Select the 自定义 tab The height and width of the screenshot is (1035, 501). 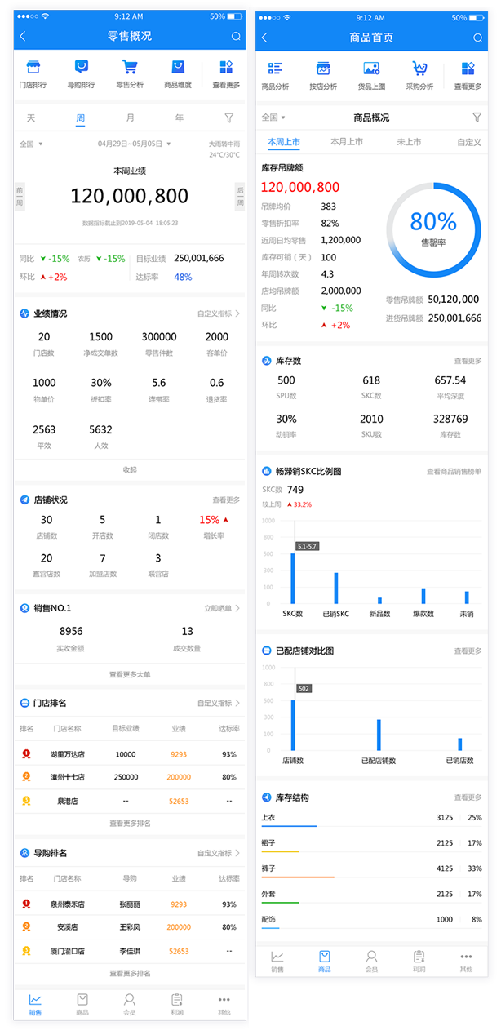(469, 142)
